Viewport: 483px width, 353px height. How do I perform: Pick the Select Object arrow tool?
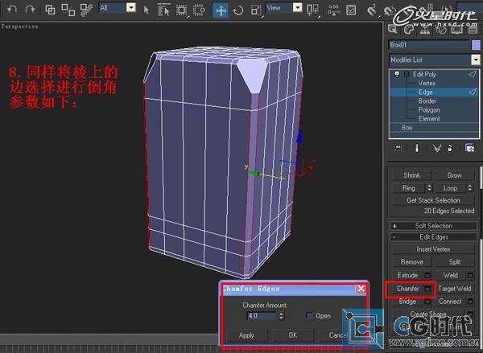pos(147,10)
